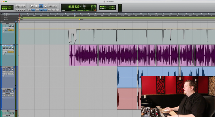Screen dimensions: 215x117
Task: Mute the Para 1 track
Action: pos(13,26)
